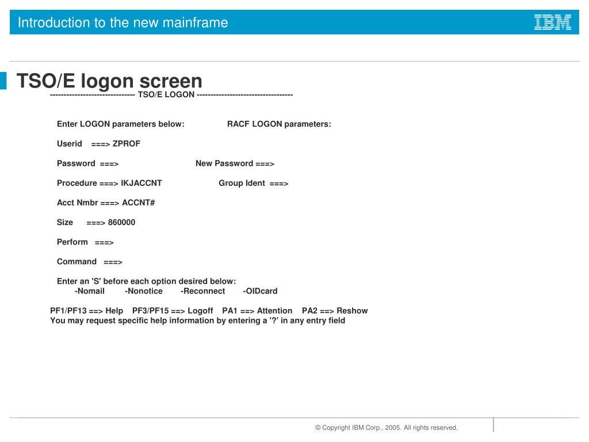Click the Size value 860000

pos(122,223)
